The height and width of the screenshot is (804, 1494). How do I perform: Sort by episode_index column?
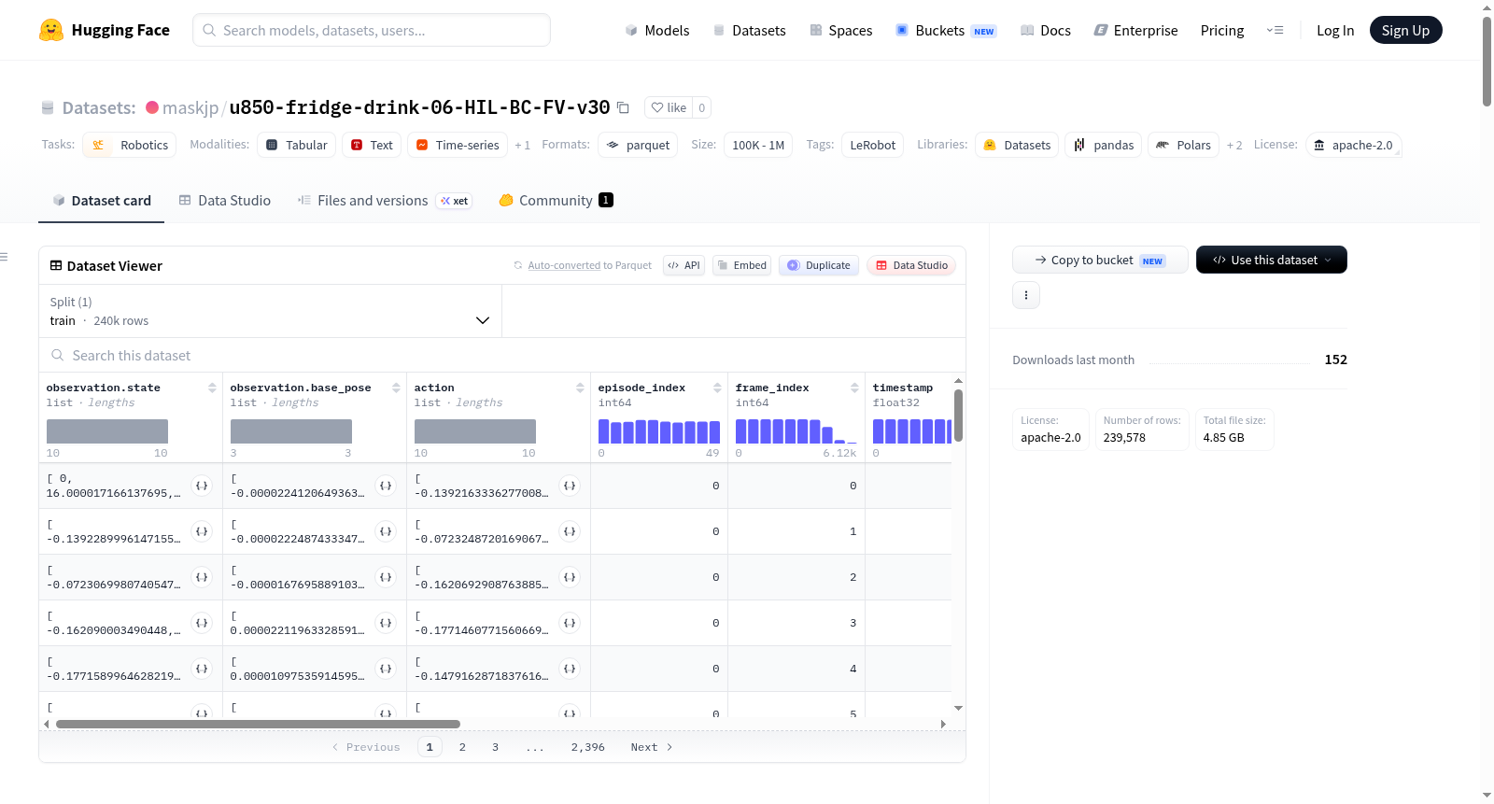(717, 388)
